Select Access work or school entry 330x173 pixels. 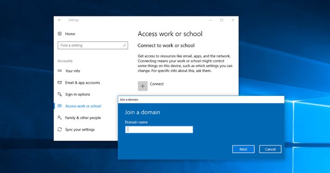pos(83,106)
